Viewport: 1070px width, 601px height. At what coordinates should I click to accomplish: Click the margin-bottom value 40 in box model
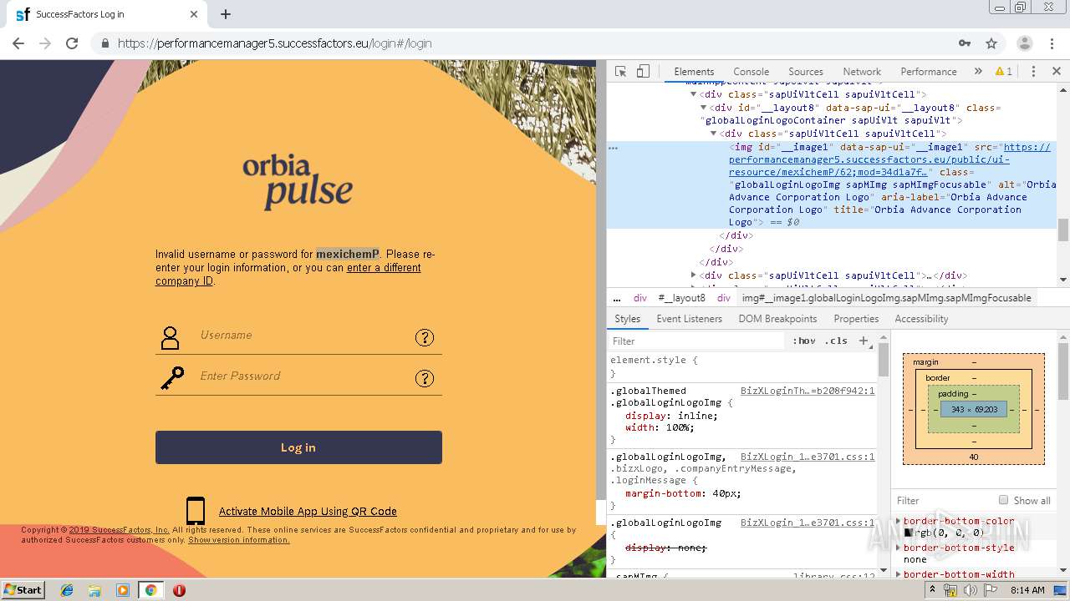point(974,457)
